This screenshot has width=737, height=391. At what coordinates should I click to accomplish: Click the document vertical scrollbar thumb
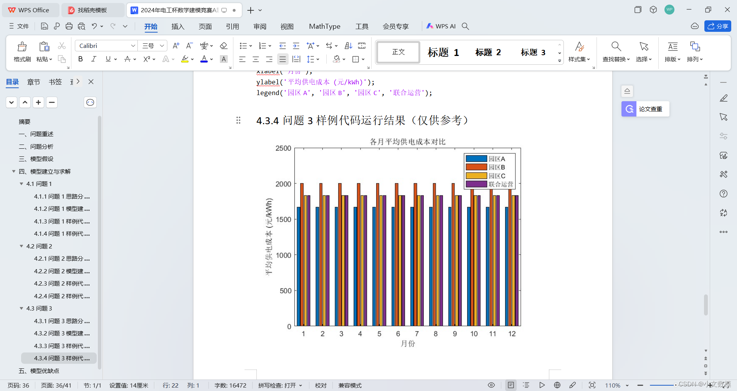[706, 305]
